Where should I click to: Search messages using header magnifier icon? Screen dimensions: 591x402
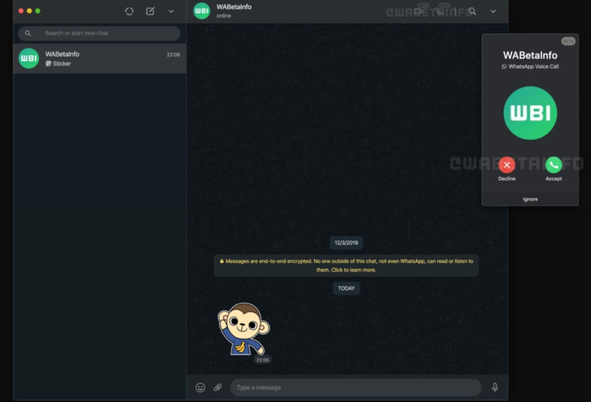click(472, 12)
